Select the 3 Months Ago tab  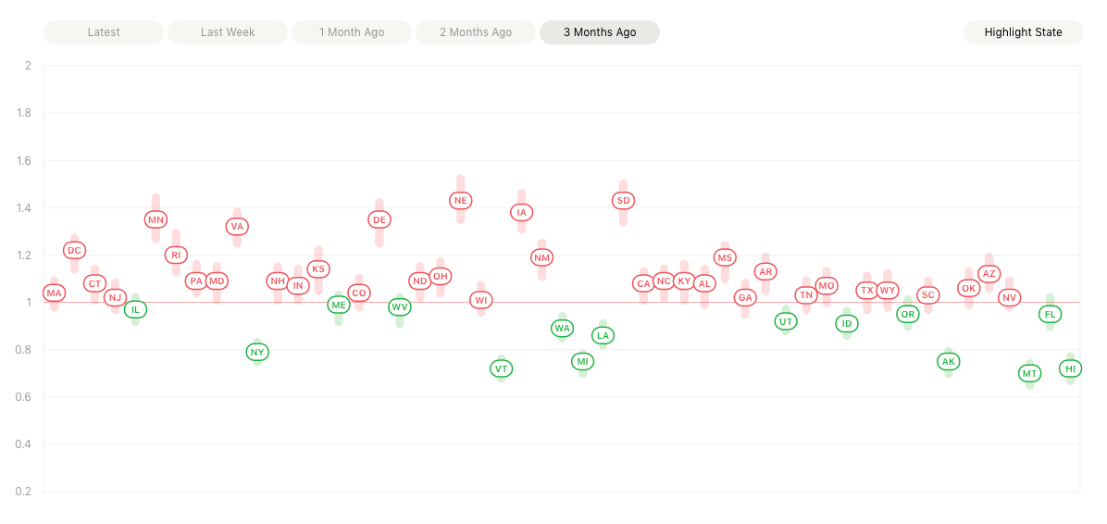point(600,32)
